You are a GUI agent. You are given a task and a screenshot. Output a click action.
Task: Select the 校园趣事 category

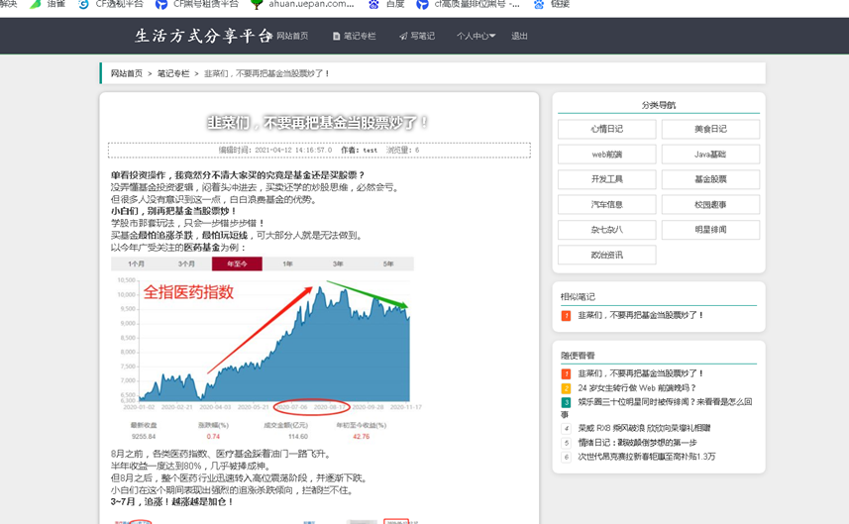(x=710, y=205)
